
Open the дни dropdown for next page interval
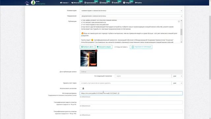tap(177, 76)
